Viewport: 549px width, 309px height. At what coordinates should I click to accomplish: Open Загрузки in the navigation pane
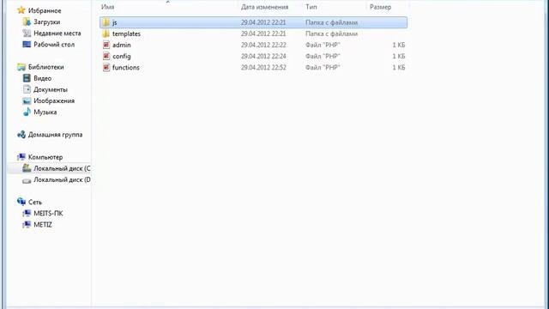[46, 21]
